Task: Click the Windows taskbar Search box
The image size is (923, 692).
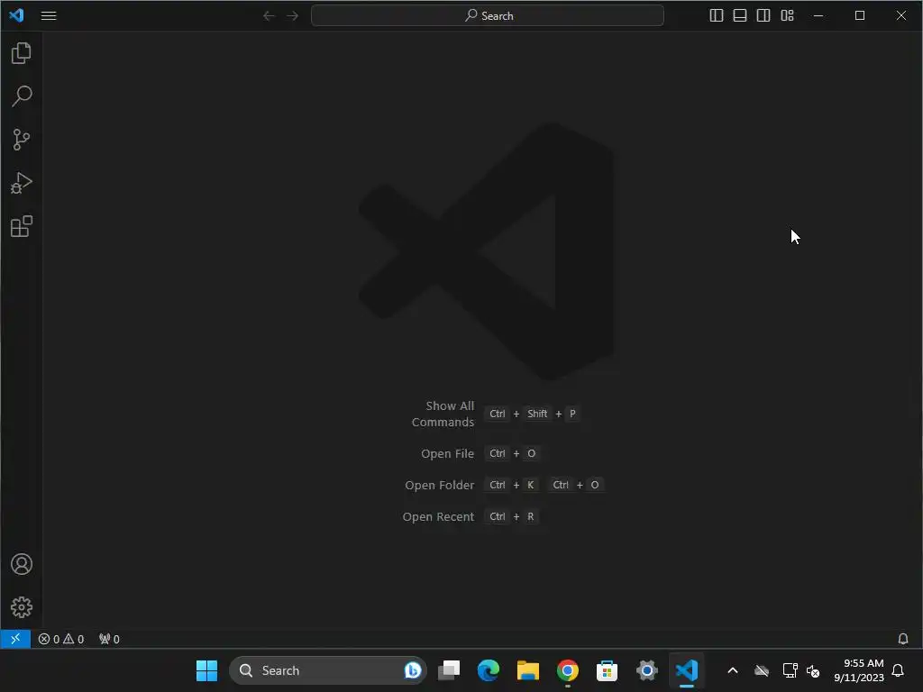Action: coord(328,670)
